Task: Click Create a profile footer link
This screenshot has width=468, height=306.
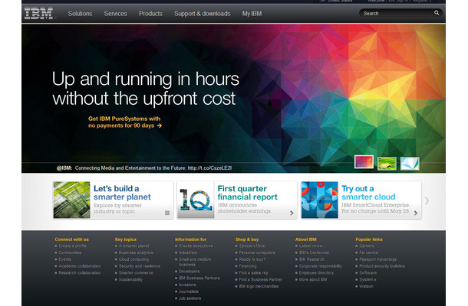Action: pos(73,246)
